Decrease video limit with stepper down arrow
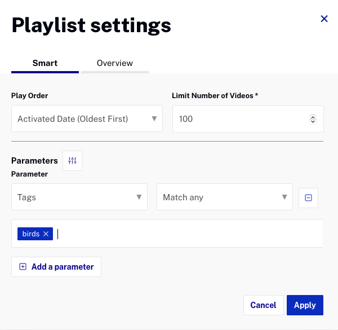Viewport: 338px width, 330px height. tap(313, 121)
